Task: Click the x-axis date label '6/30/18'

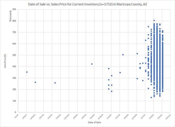Action: [50, 116]
